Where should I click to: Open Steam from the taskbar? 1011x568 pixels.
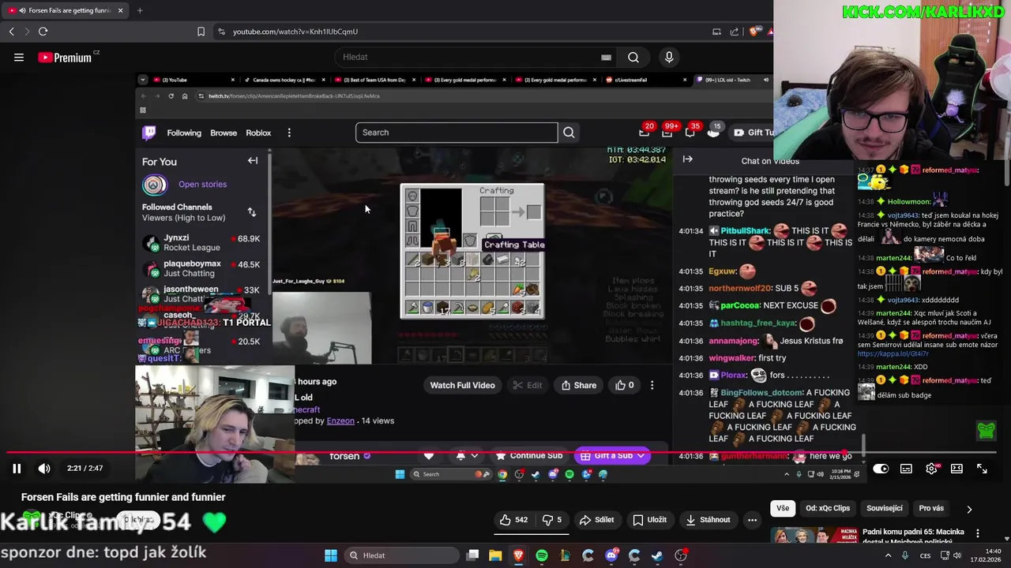point(657,555)
